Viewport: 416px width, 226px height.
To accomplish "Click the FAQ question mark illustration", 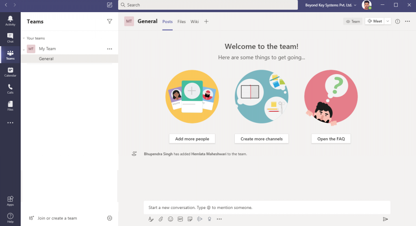I will pyautogui.click(x=331, y=97).
